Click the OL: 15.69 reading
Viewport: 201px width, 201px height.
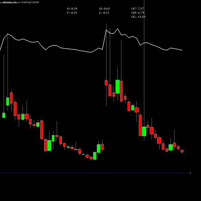138,17
